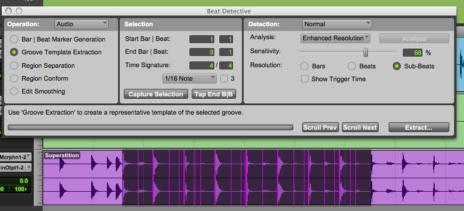Click the End Bar field

pyautogui.click(x=202, y=52)
